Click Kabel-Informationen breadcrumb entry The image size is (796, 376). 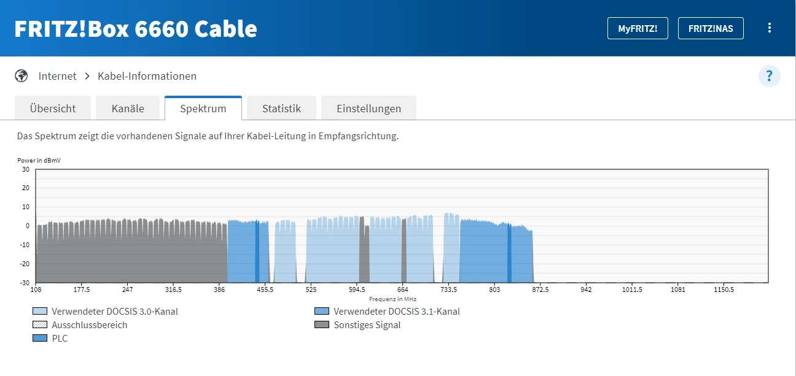147,76
